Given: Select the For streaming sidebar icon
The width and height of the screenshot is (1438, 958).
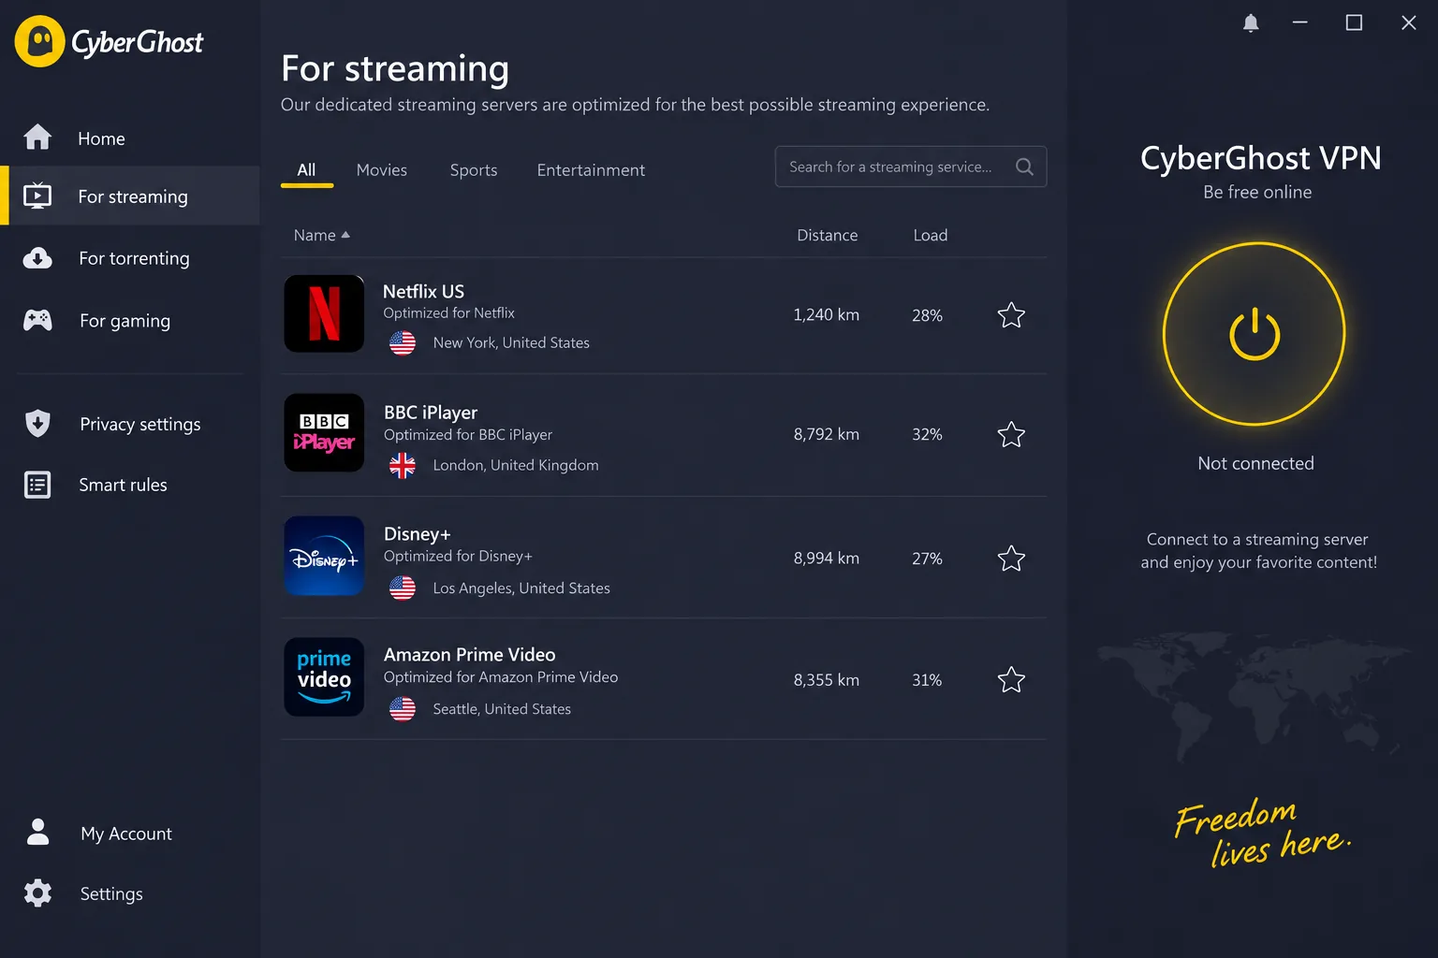Looking at the screenshot, I should pos(37,196).
